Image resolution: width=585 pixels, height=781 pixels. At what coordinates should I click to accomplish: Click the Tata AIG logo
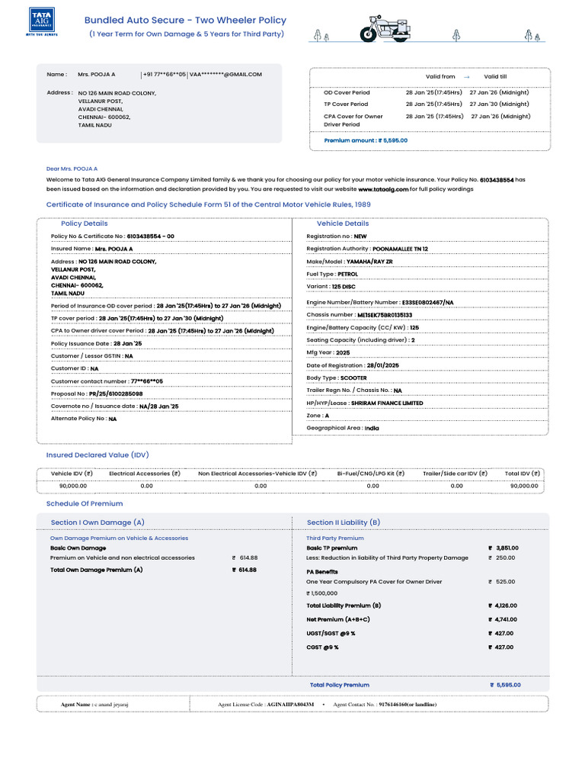point(42,21)
